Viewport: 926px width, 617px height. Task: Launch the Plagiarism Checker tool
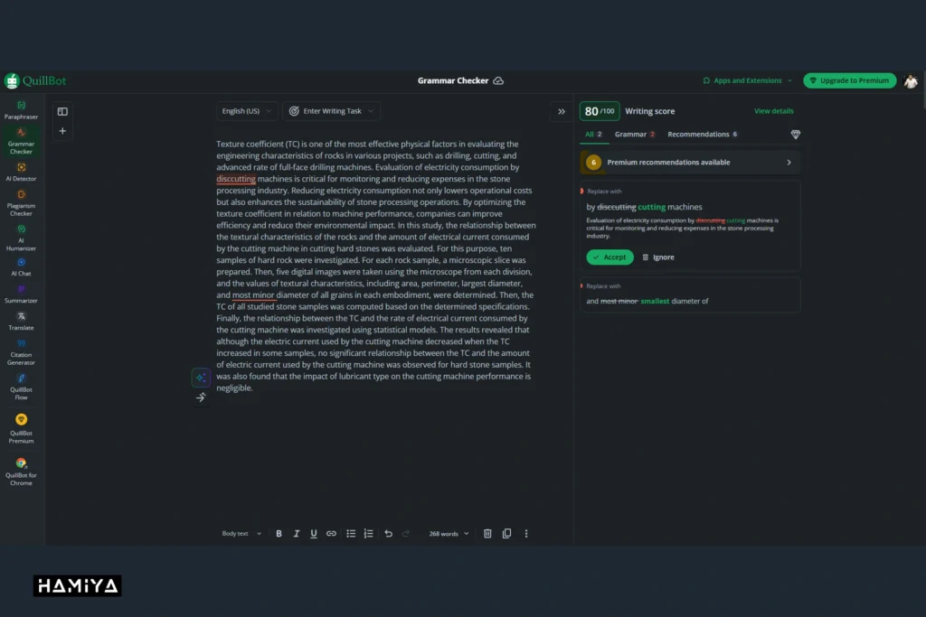click(21, 201)
